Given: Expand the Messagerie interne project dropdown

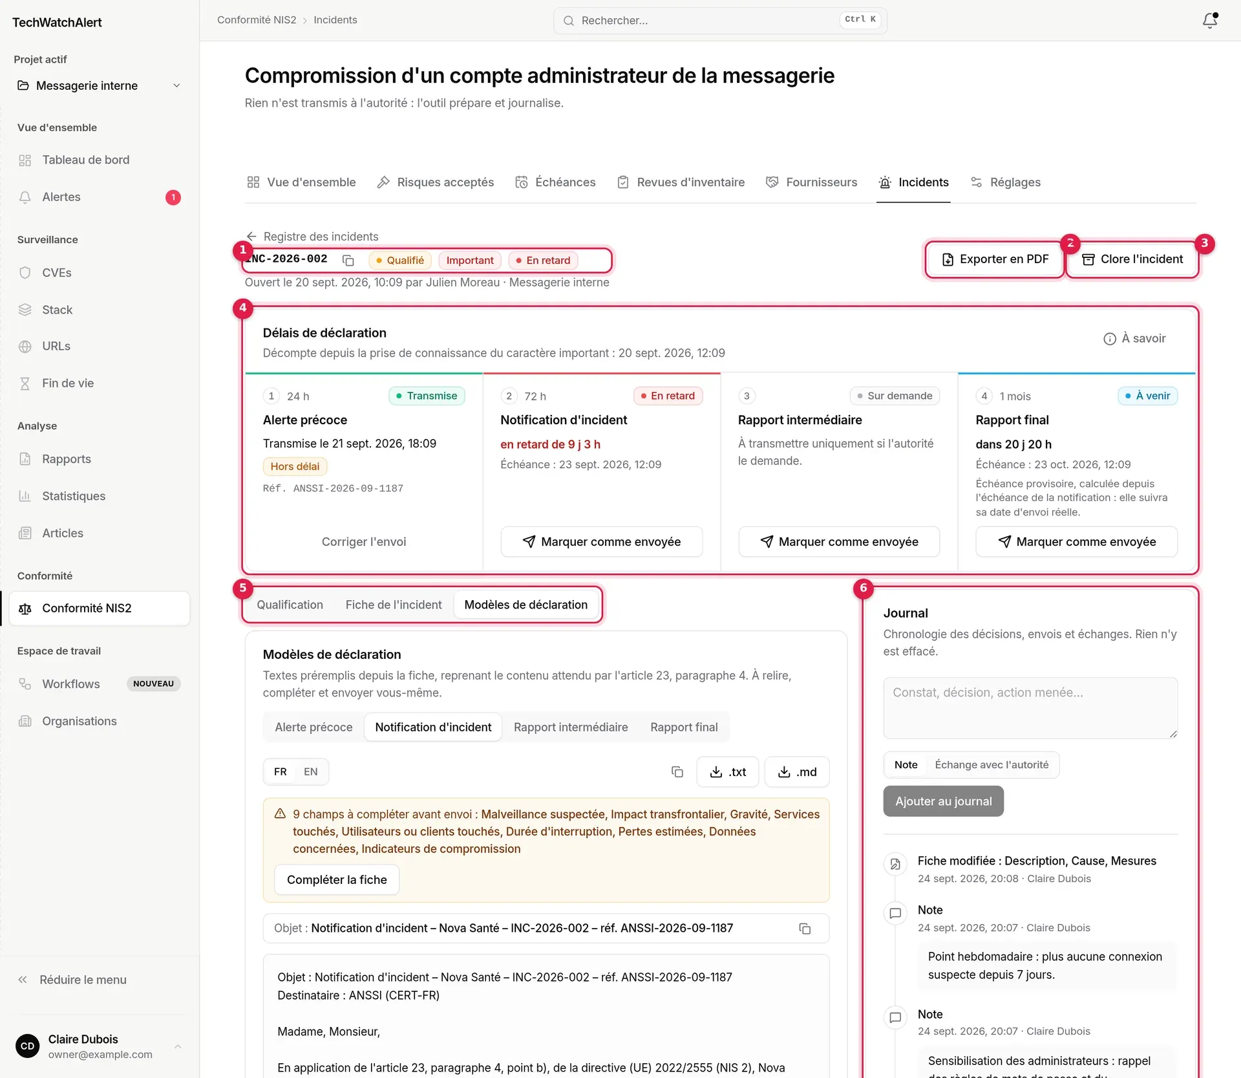Looking at the screenshot, I should pos(100,85).
